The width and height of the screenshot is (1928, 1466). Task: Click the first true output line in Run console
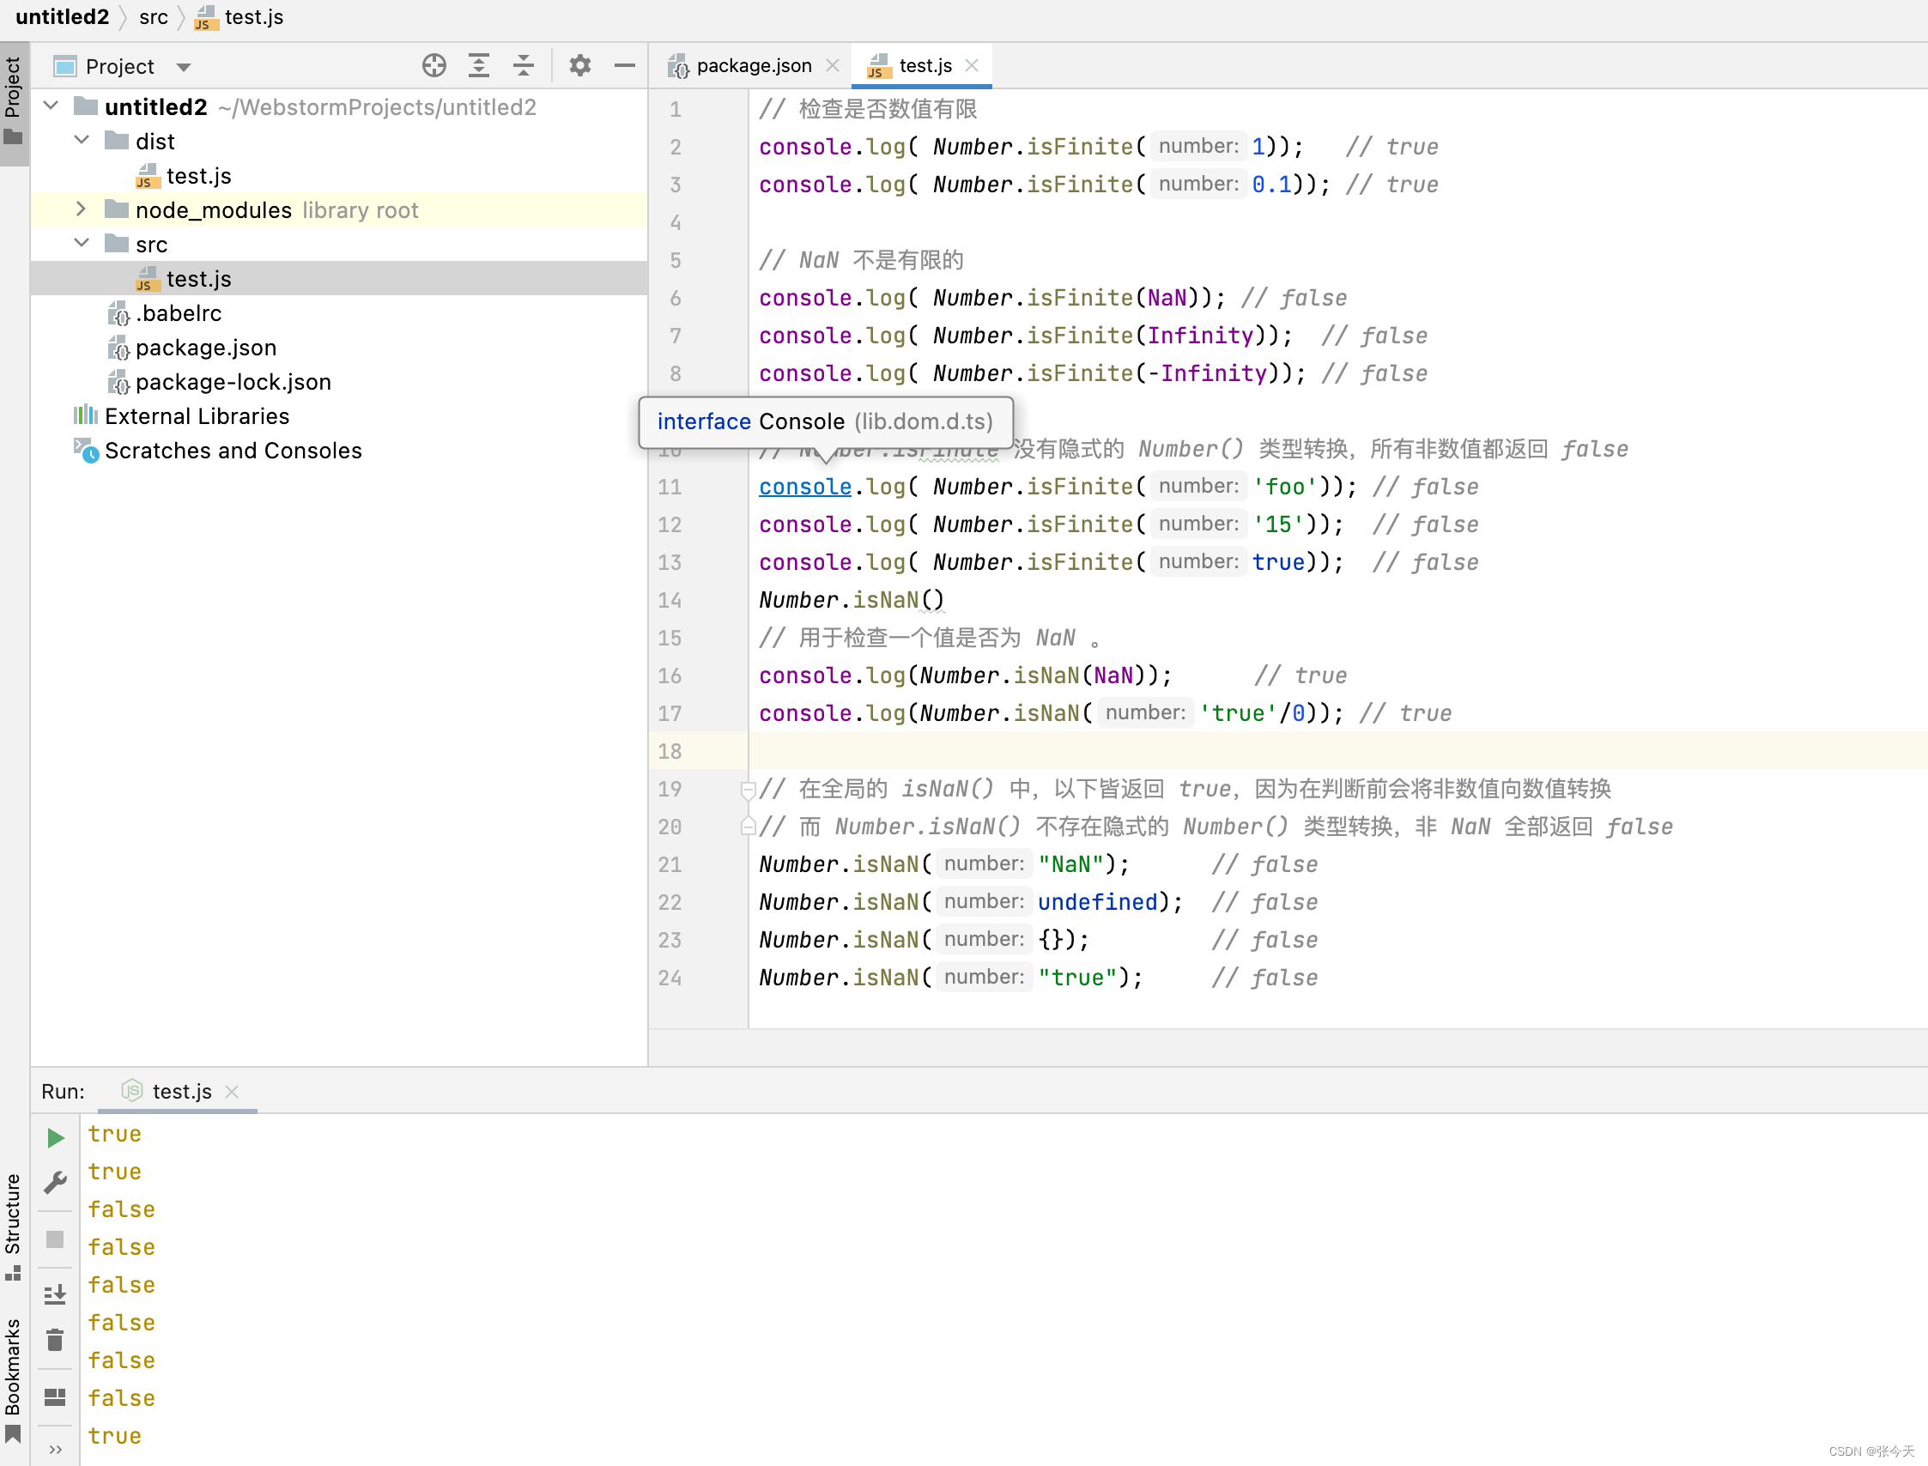coord(114,1134)
